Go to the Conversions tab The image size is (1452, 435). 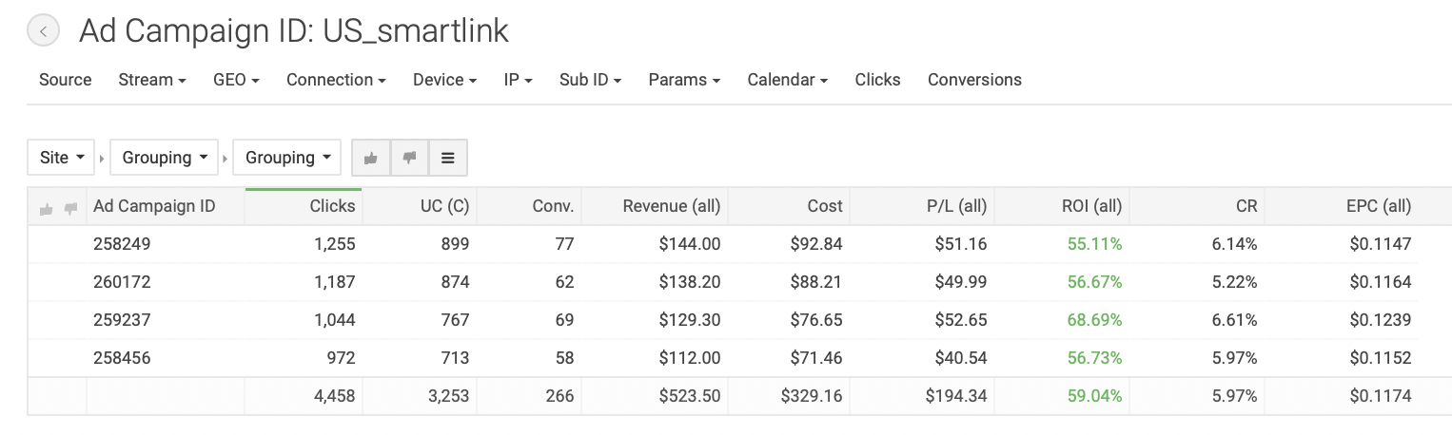tap(974, 80)
